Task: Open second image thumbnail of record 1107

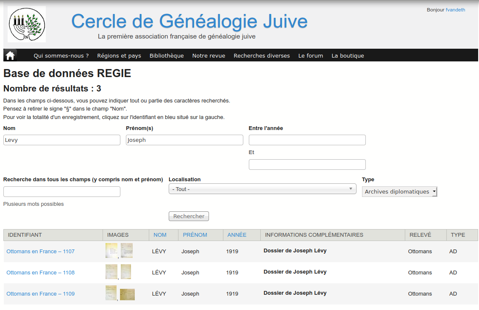Action: click(127, 251)
